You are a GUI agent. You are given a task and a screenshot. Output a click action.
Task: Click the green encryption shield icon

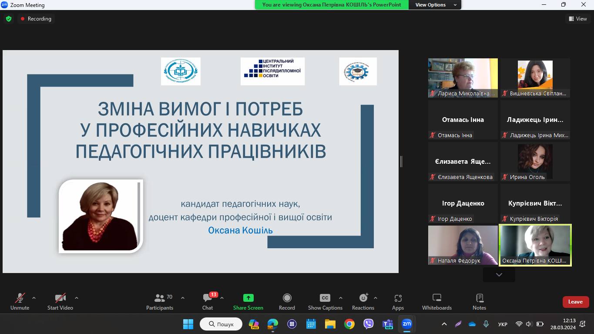pyautogui.click(x=9, y=19)
